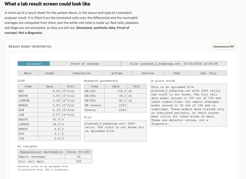Select the Events row label
The height and width of the screenshot is (179, 246).
click(94, 110)
